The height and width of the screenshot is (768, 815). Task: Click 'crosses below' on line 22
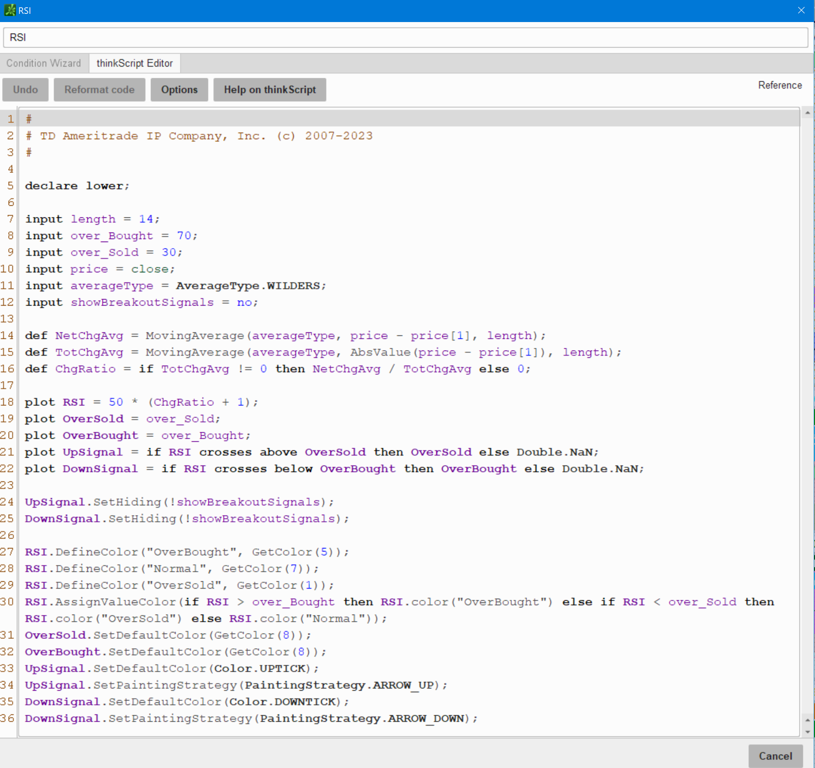pos(263,468)
